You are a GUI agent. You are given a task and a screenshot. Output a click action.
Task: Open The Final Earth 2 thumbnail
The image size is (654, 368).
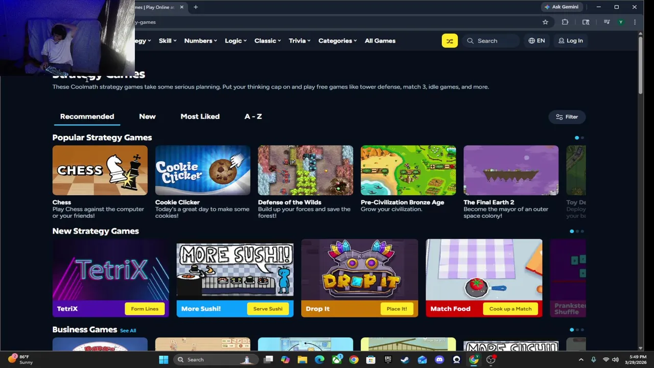point(511,170)
